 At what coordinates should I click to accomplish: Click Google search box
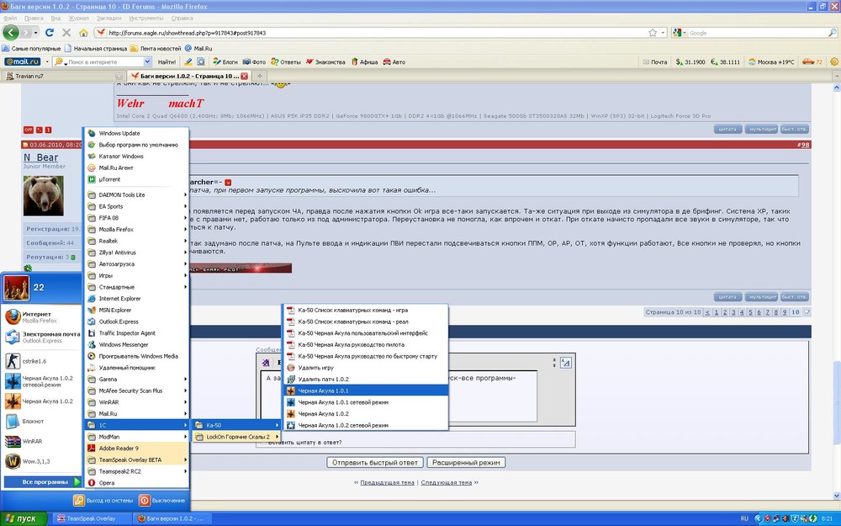[x=758, y=33]
